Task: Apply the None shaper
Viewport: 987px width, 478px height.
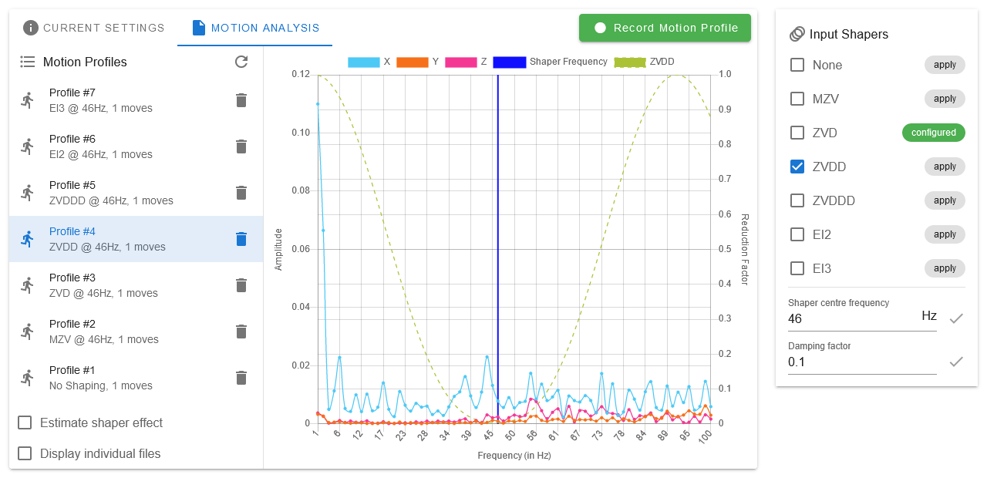Action: [x=945, y=65]
